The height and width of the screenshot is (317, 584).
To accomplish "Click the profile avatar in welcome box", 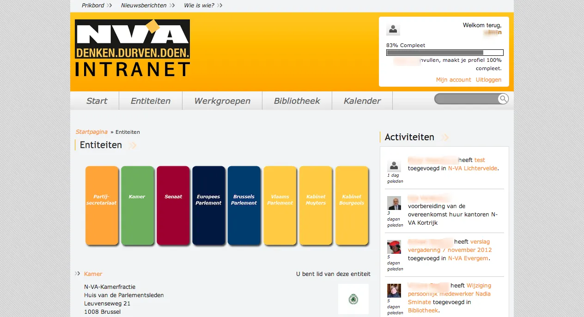I will [393, 29].
